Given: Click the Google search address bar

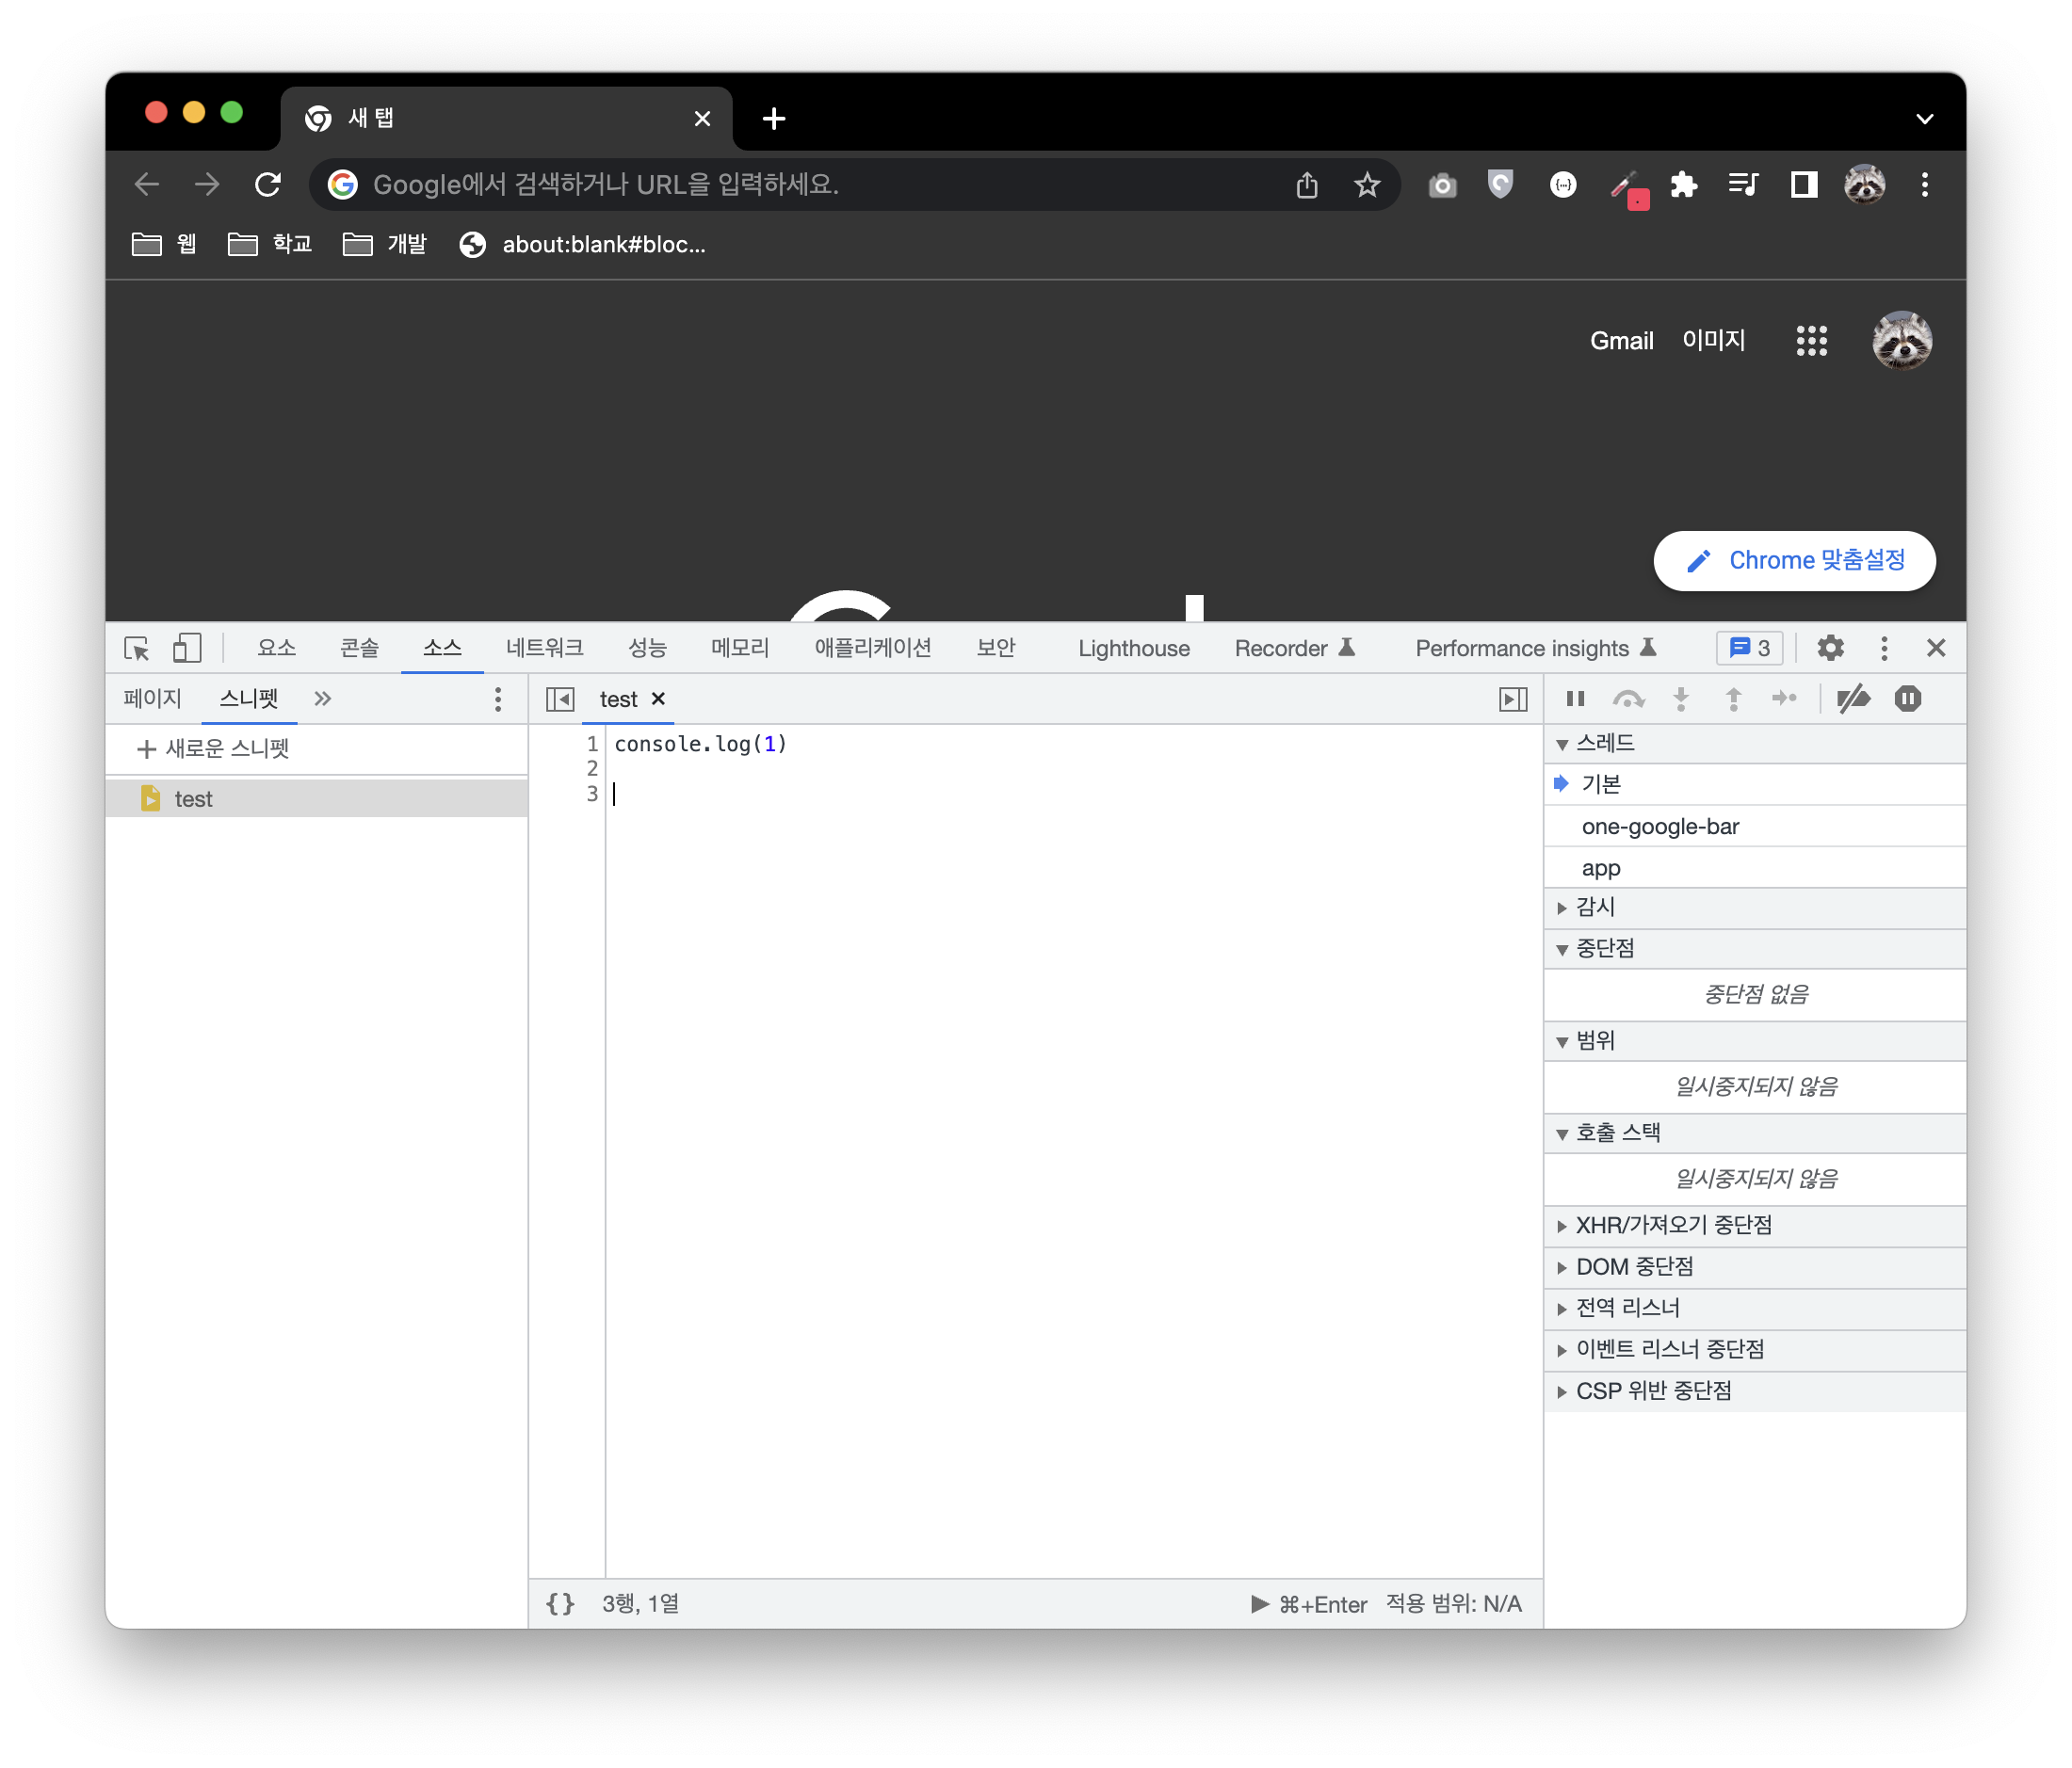Looking at the screenshot, I should (800, 185).
